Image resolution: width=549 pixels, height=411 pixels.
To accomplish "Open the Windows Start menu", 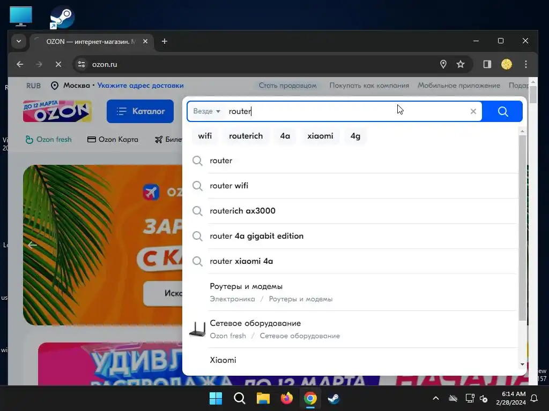I will point(216,398).
